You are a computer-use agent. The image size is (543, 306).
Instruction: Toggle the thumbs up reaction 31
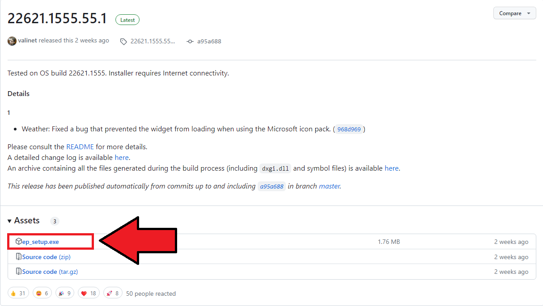18,293
